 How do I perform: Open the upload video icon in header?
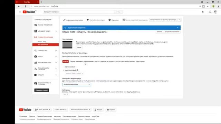pyautogui.click(x=203, y=12)
